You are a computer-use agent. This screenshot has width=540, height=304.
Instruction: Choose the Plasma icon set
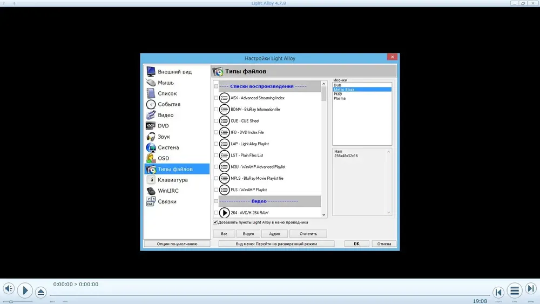(362, 98)
